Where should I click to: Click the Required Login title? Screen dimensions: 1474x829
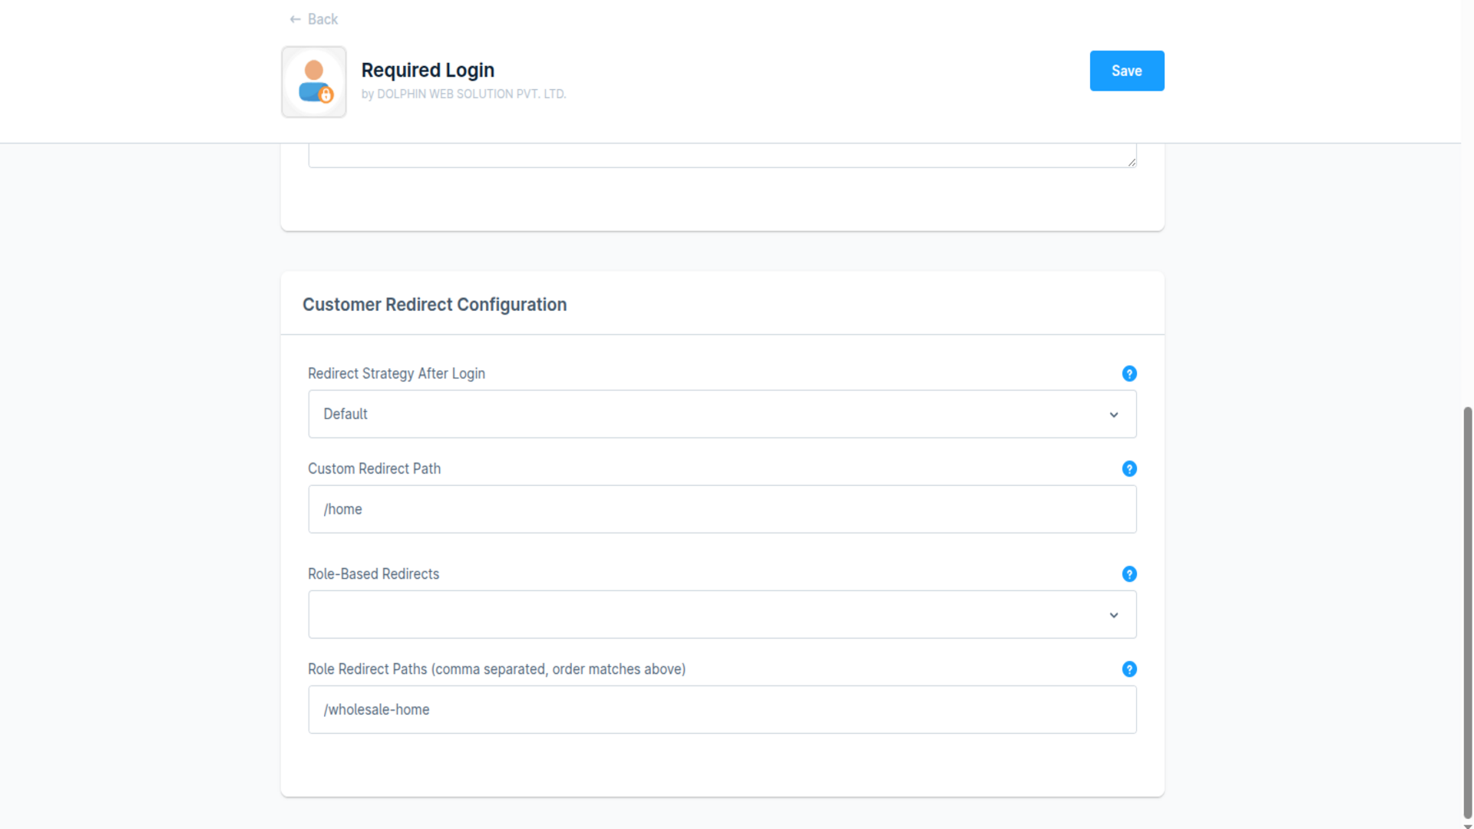tap(428, 70)
